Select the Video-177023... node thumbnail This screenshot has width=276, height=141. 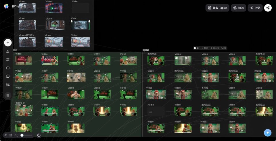[x=27, y=42]
